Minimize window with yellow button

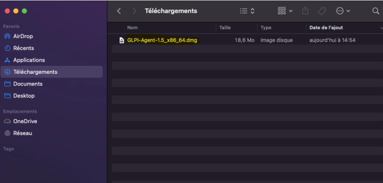pos(16,11)
